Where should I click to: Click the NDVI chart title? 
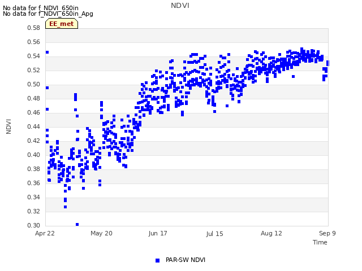(180, 6)
